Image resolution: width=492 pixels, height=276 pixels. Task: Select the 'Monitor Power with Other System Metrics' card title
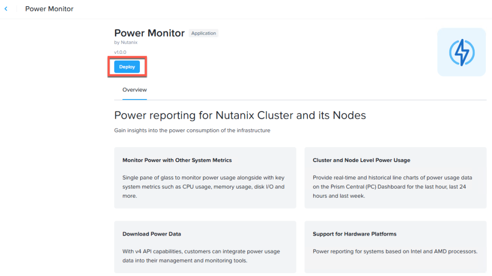(177, 160)
